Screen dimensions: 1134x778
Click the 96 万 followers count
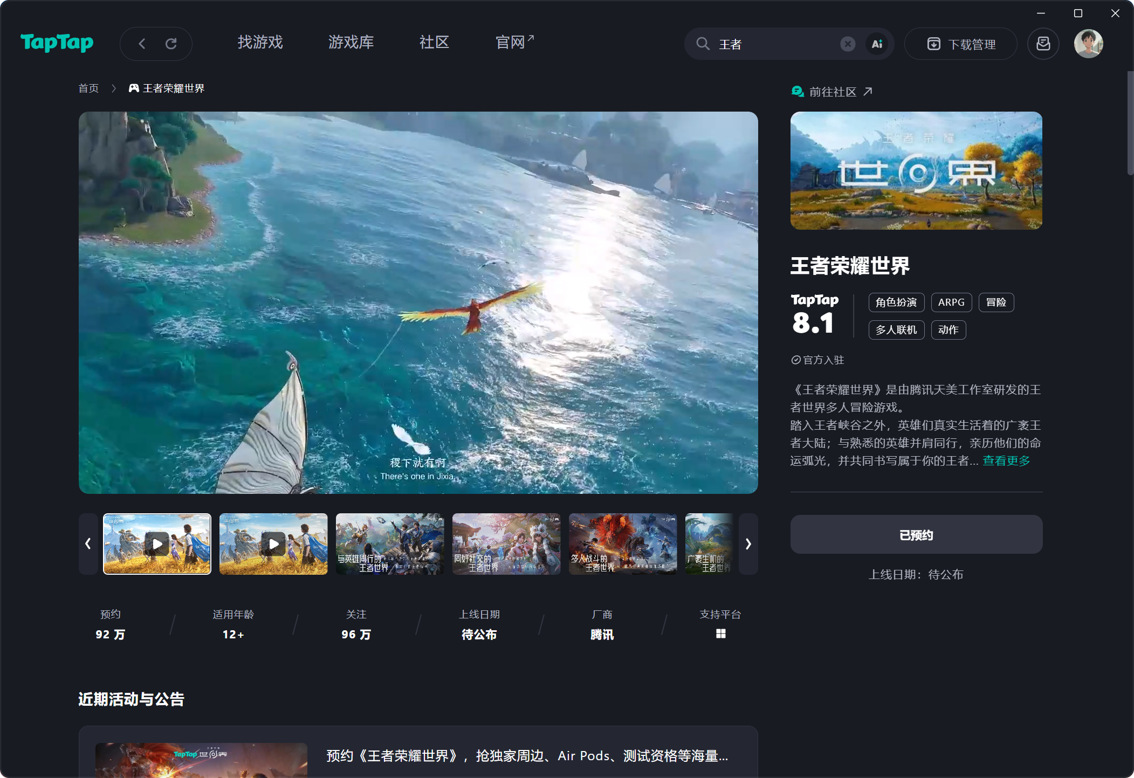pyautogui.click(x=356, y=635)
